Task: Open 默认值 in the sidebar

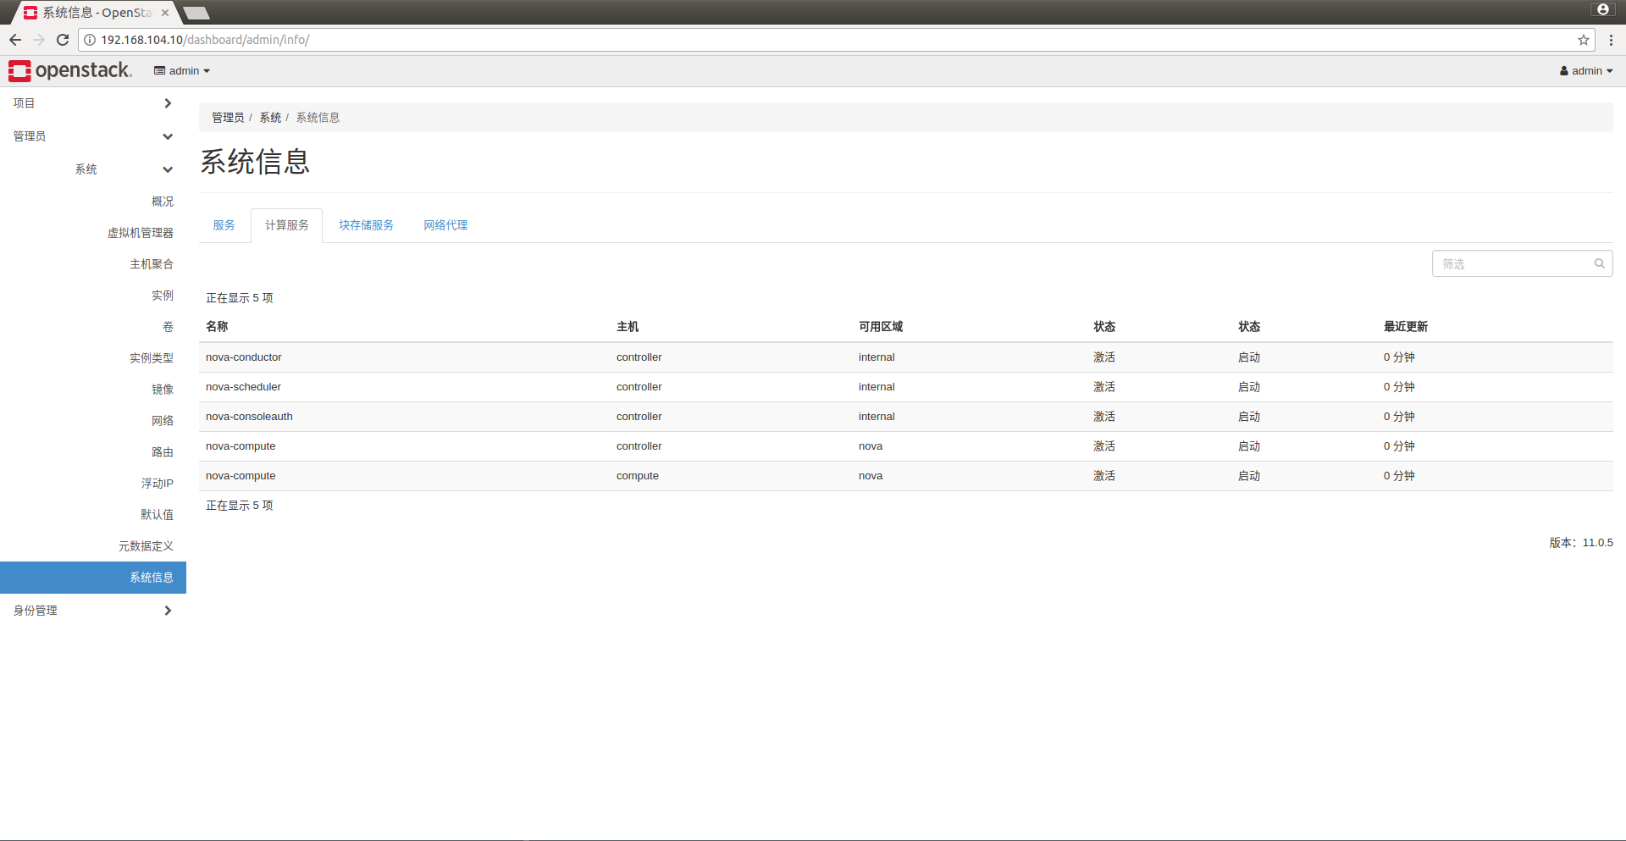Action: (158, 515)
